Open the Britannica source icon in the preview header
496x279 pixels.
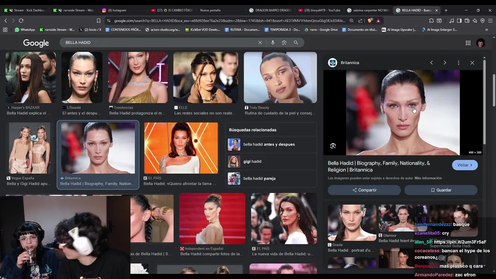pyautogui.click(x=332, y=63)
